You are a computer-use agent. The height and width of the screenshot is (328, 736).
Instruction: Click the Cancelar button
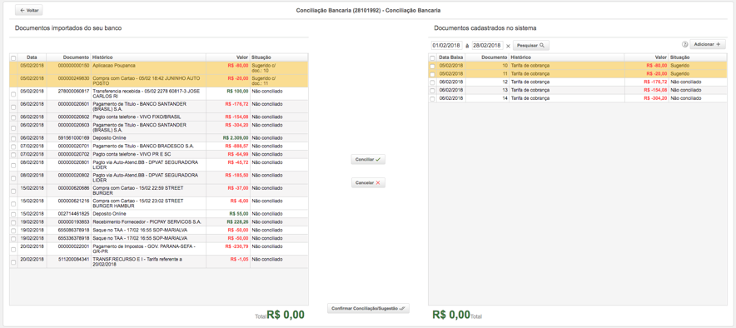368,182
